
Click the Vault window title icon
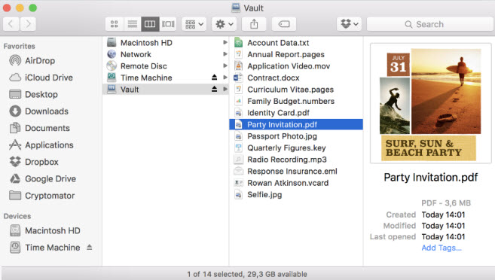pos(236,8)
